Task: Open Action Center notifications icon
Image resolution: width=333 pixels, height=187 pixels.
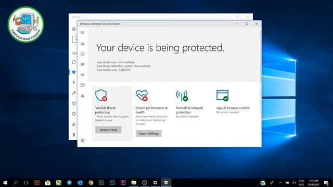Action: click(326, 182)
